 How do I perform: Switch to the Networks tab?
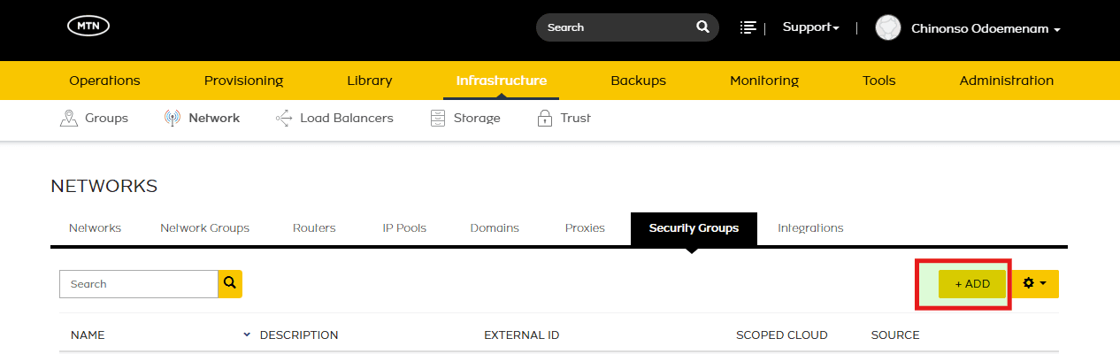(95, 227)
